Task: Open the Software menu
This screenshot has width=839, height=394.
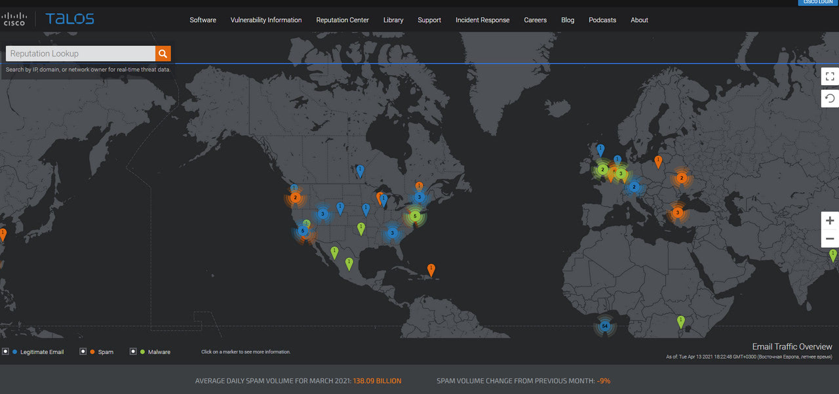Action: point(203,20)
